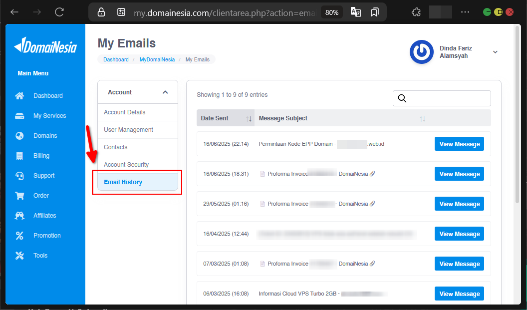
Task: Select User Management in the Account panel
Action: 137,130
